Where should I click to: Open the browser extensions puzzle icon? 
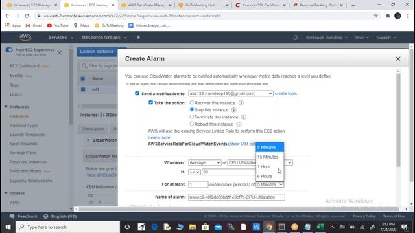(388, 16)
